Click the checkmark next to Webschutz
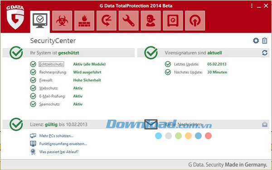The width and height of the screenshot is (272, 170). [33, 88]
